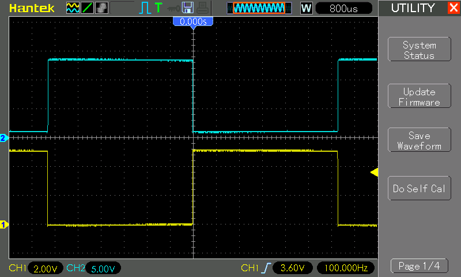The height and width of the screenshot is (277, 461).
Task: Click the floppy disk save icon
Action: tap(188, 8)
